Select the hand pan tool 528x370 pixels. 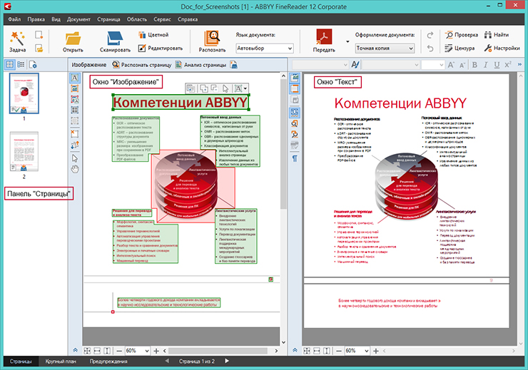(75, 169)
